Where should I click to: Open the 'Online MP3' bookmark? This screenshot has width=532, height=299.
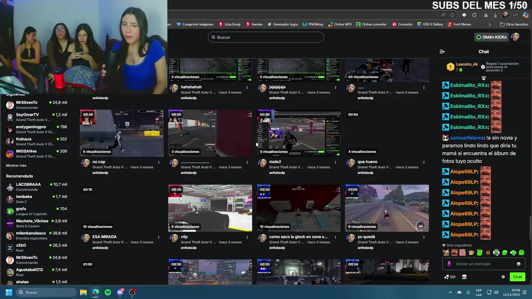[340, 25]
